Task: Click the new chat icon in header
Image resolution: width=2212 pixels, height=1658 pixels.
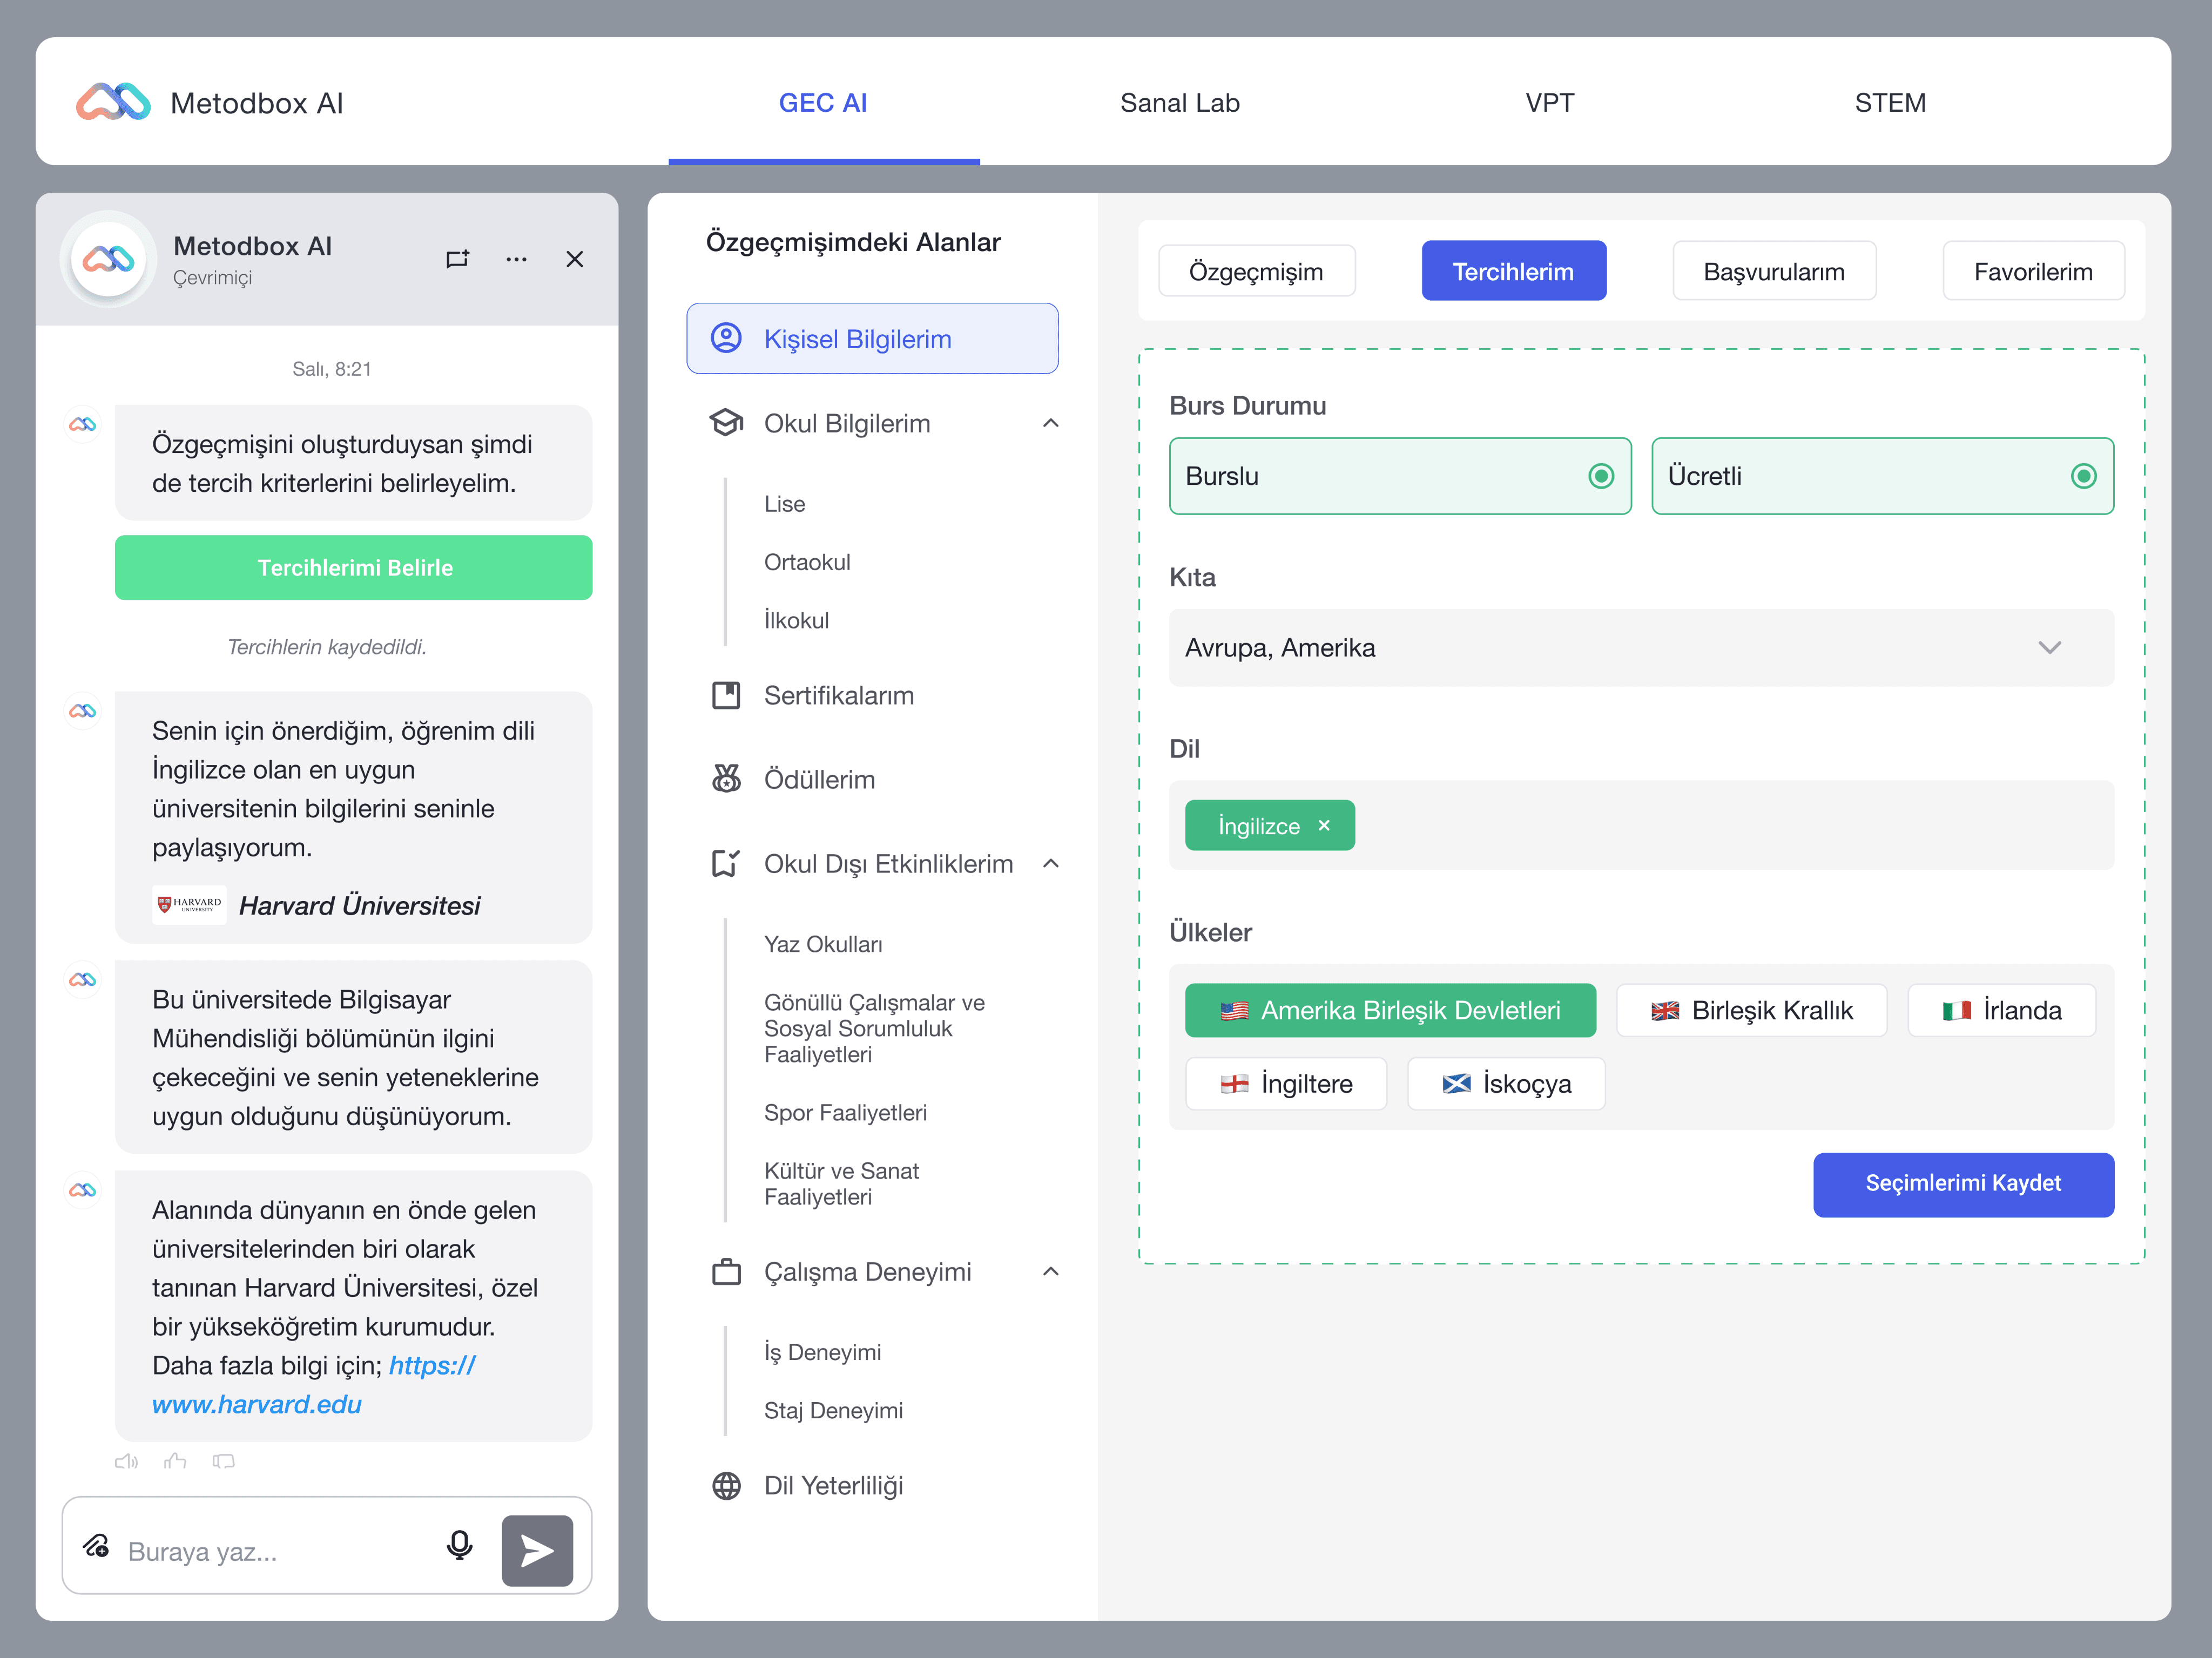Action: click(x=457, y=260)
